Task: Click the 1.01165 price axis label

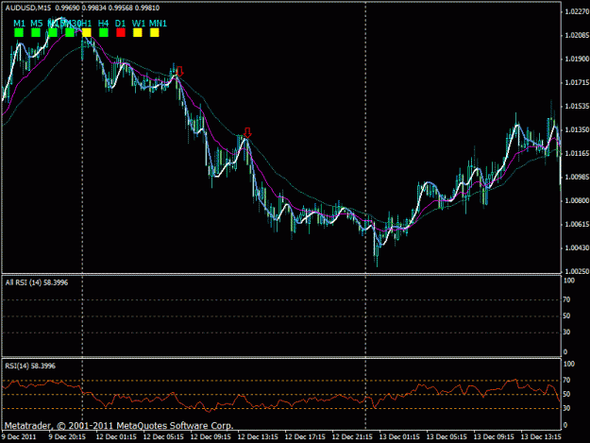Action: [x=576, y=154]
